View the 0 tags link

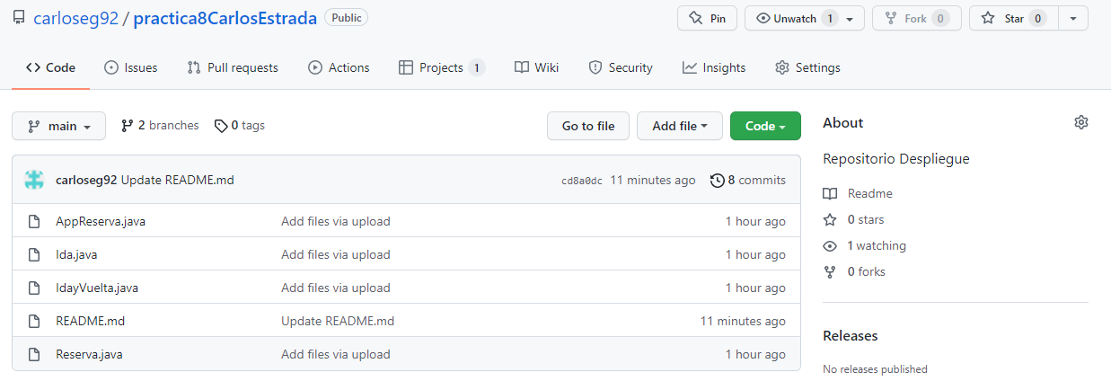pyautogui.click(x=240, y=126)
